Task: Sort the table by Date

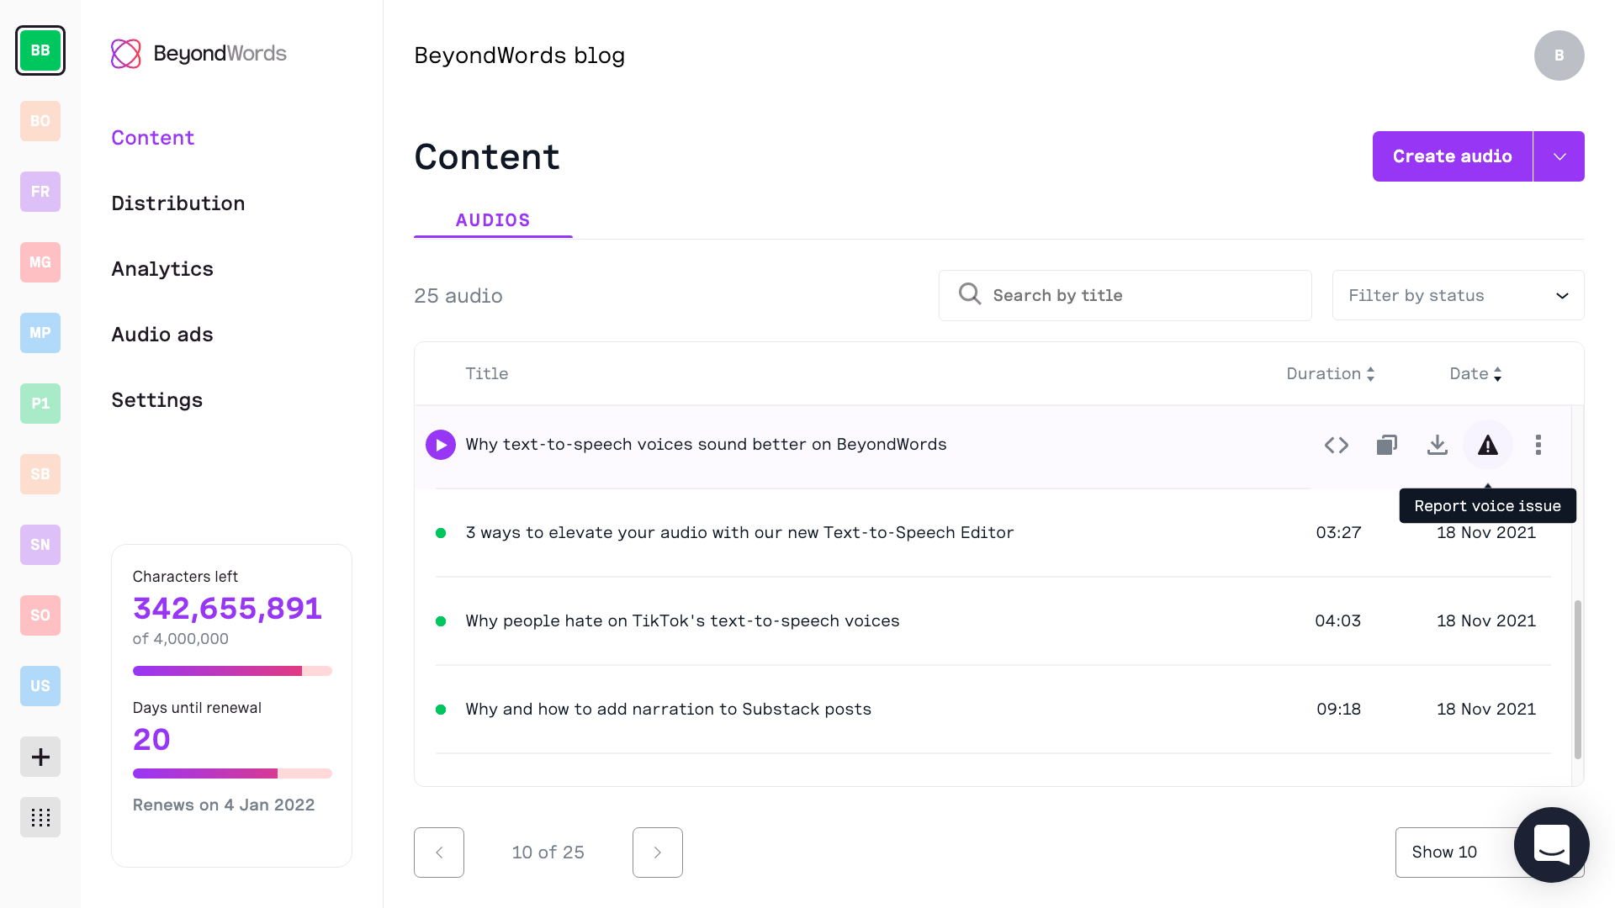Action: [x=1475, y=374]
